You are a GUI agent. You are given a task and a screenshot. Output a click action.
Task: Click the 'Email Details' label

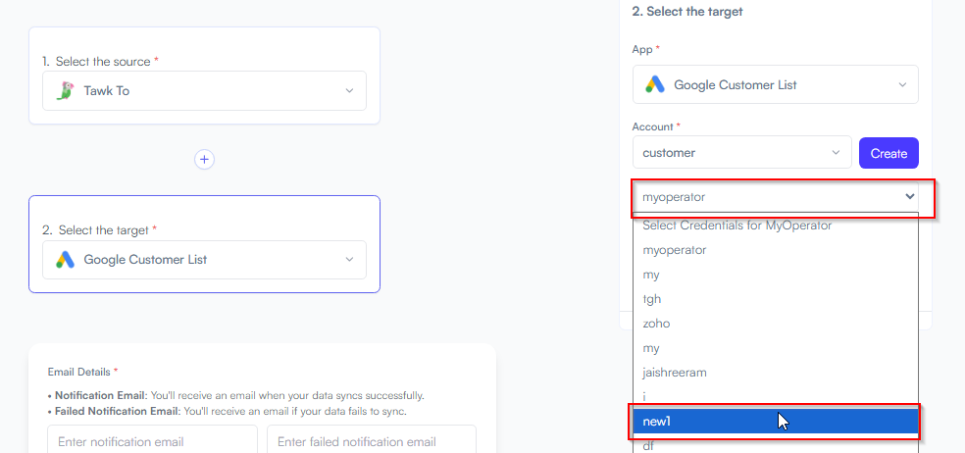click(82, 372)
